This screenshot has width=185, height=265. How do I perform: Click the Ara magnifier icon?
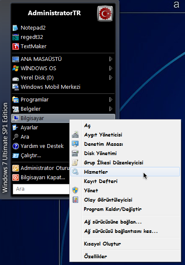(16, 137)
